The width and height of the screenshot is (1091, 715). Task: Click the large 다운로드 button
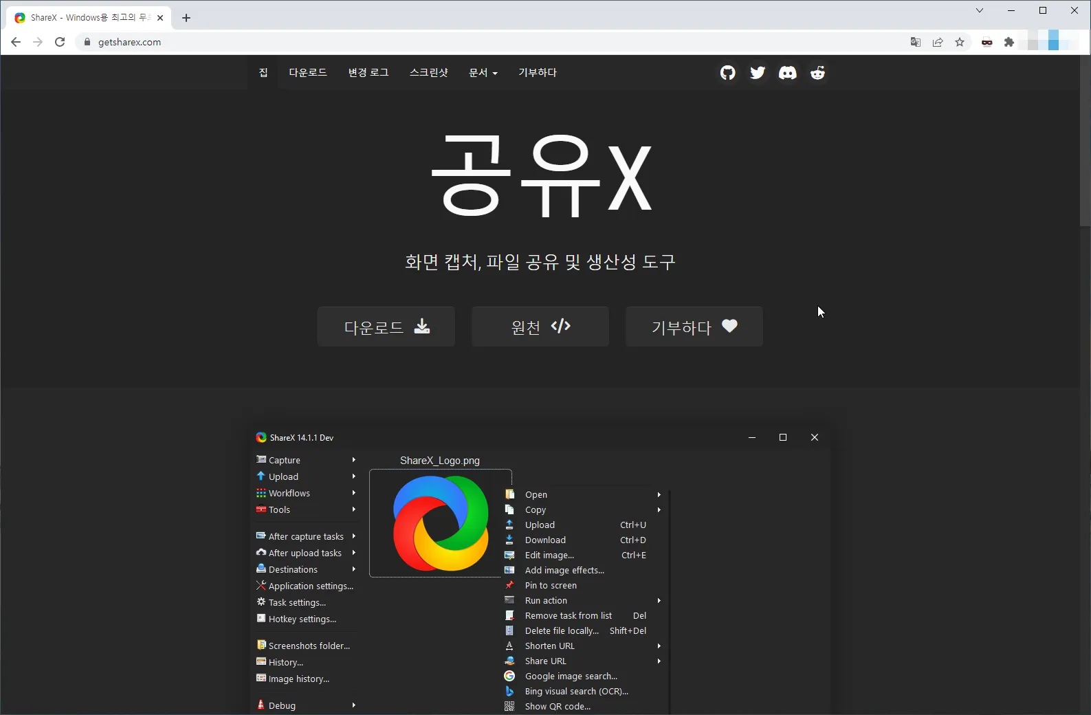point(386,327)
